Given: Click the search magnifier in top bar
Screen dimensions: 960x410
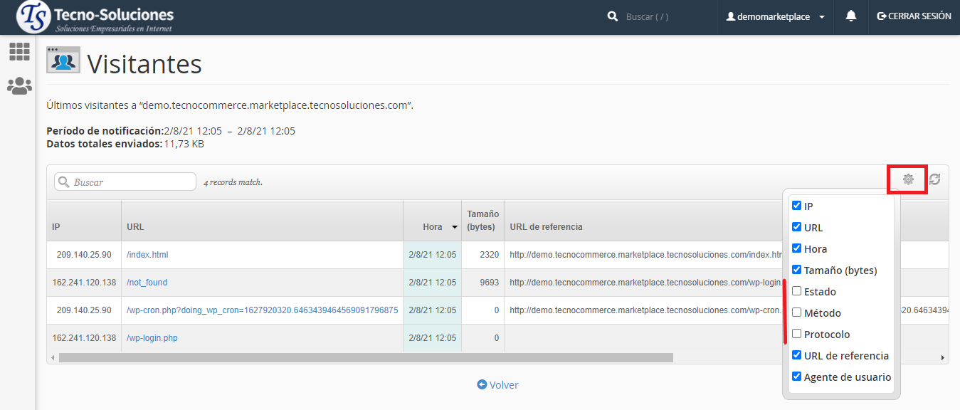Looking at the screenshot, I should click(x=613, y=16).
